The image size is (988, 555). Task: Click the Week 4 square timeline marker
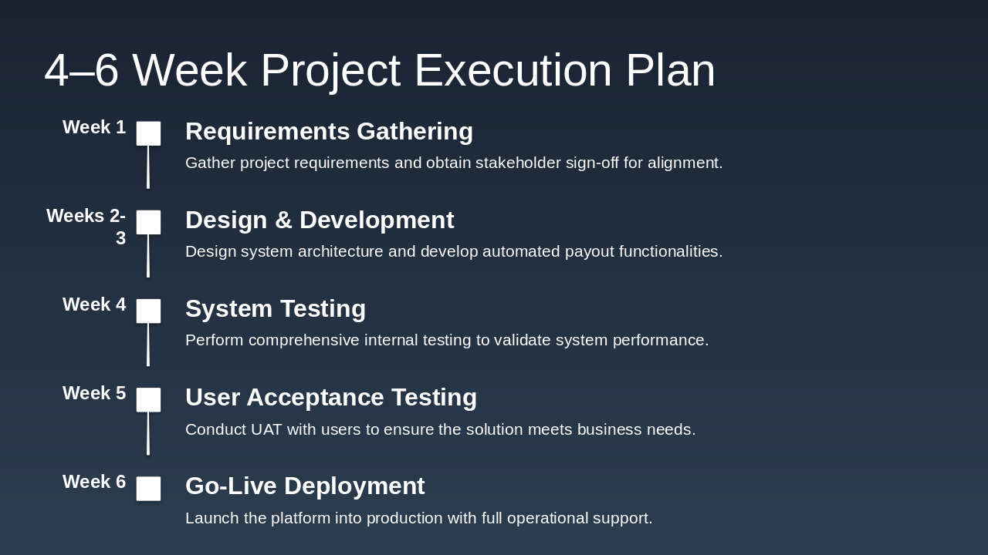[149, 311]
